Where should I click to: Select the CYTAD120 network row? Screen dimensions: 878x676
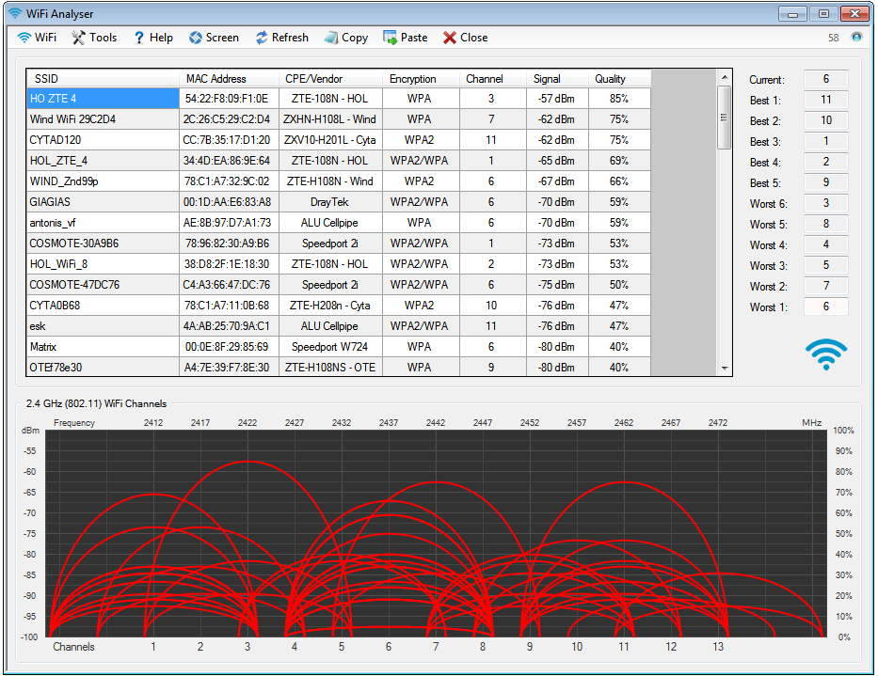(103, 140)
